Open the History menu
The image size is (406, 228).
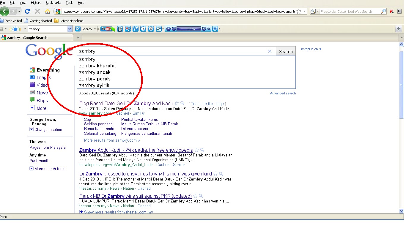(36, 3)
